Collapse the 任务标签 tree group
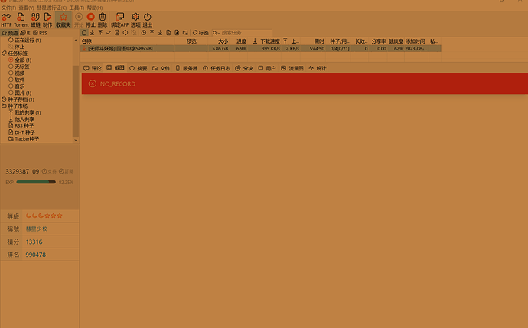The width and height of the screenshot is (528, 328). pos(4,54)
